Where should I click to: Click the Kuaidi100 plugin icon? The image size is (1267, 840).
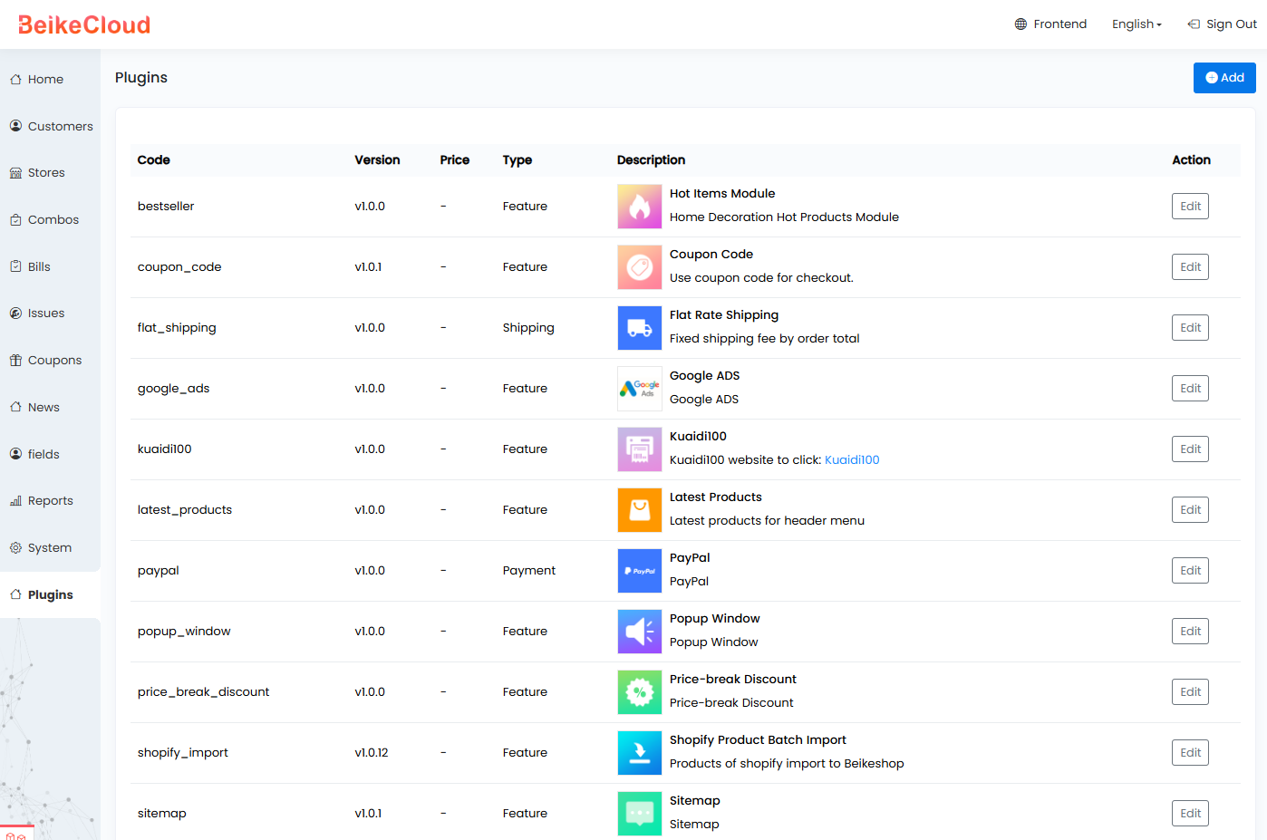640,449
